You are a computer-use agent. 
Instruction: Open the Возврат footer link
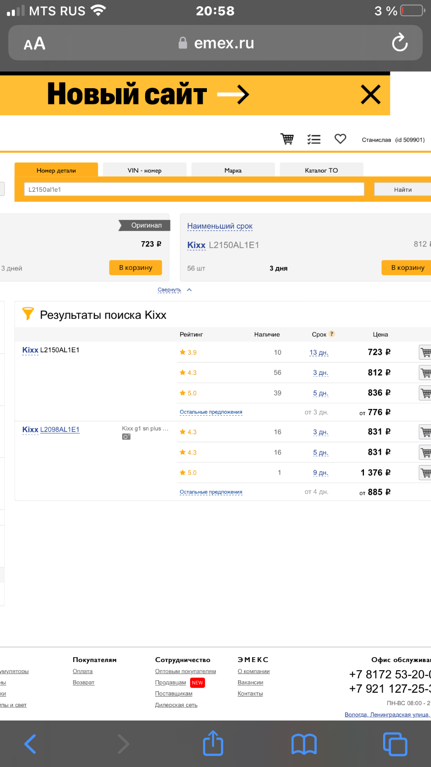tap(84, 682)
